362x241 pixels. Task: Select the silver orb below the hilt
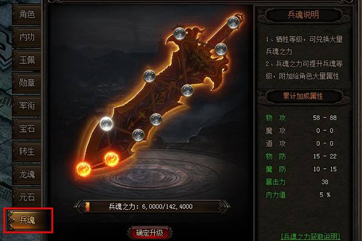tap(221, 49)
